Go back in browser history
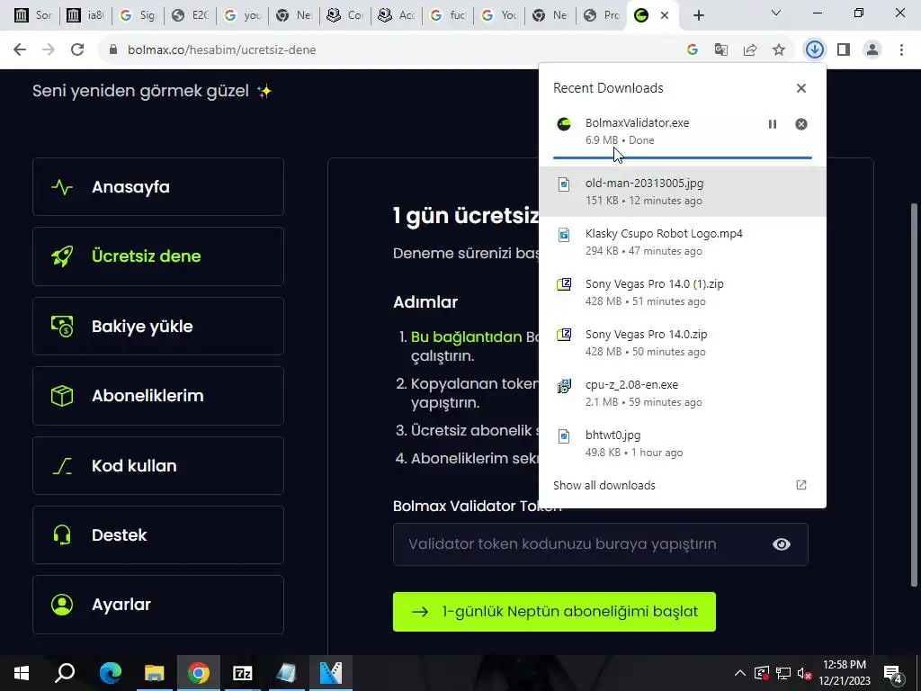Screen dimensions: 921x691 [20, 50]
